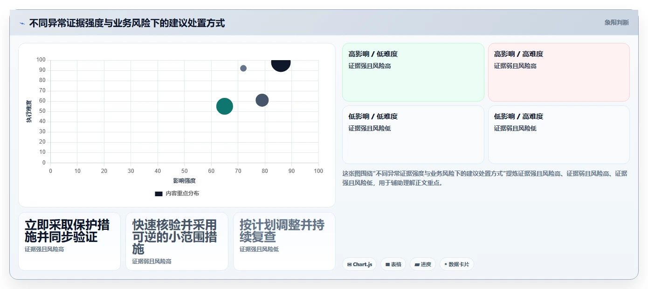Click 证据弱且风险低 in the bottom-right quadrant card
648x289 pixels.
515,128
